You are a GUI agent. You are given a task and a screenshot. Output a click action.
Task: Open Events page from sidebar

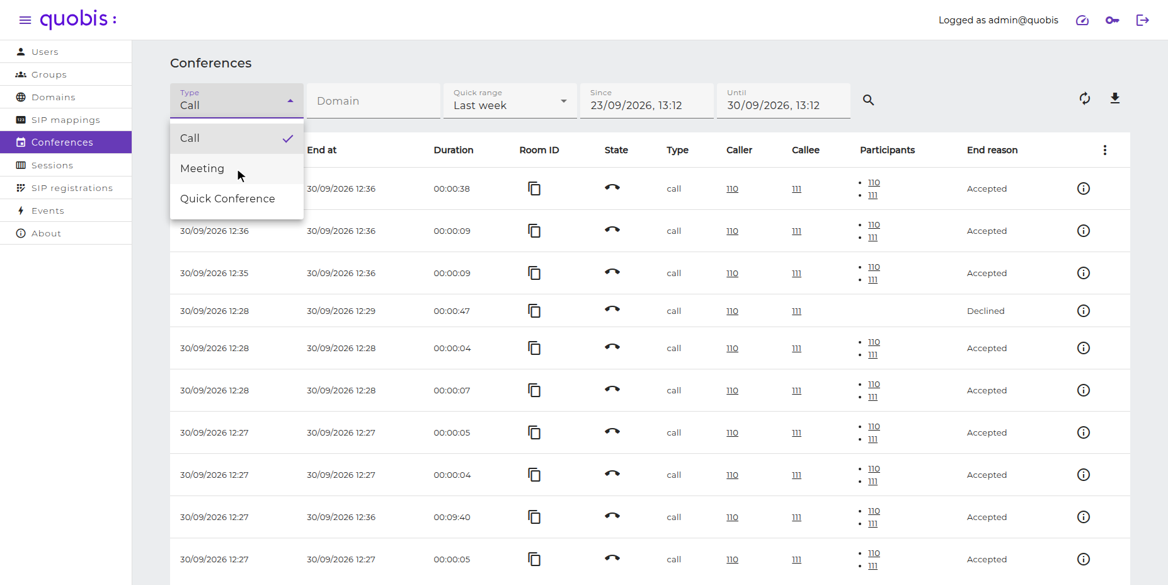coord(66,211)
